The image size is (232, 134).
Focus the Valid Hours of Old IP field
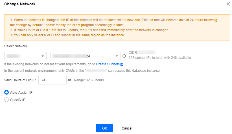click(x=52, y=80)
